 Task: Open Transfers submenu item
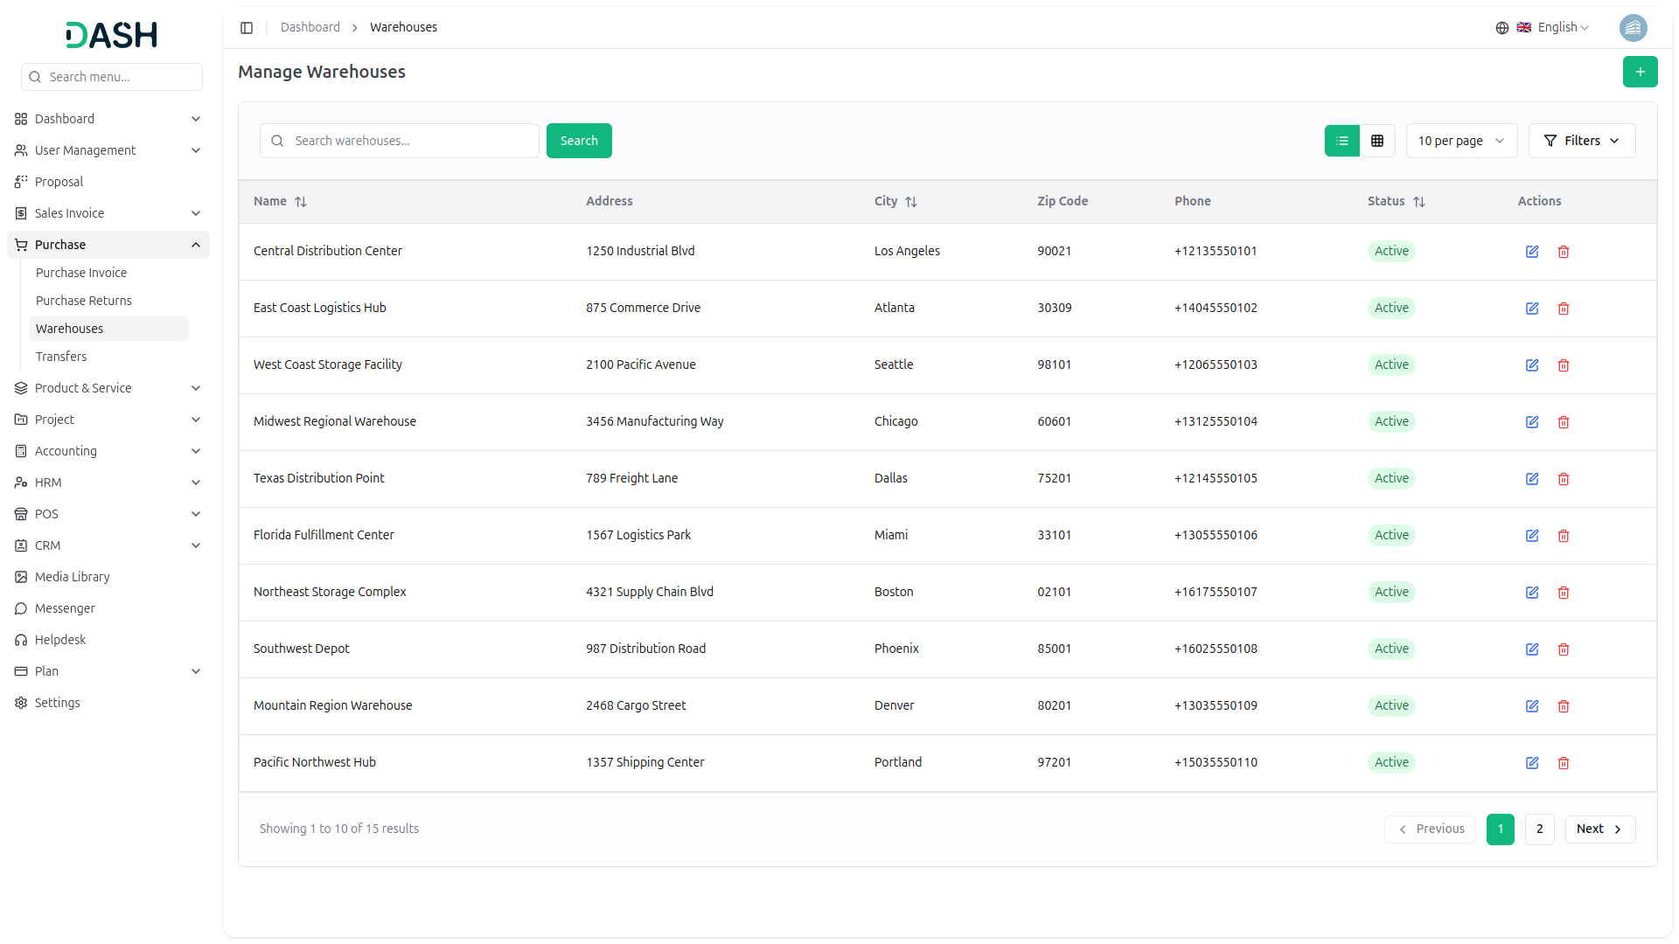108,357
